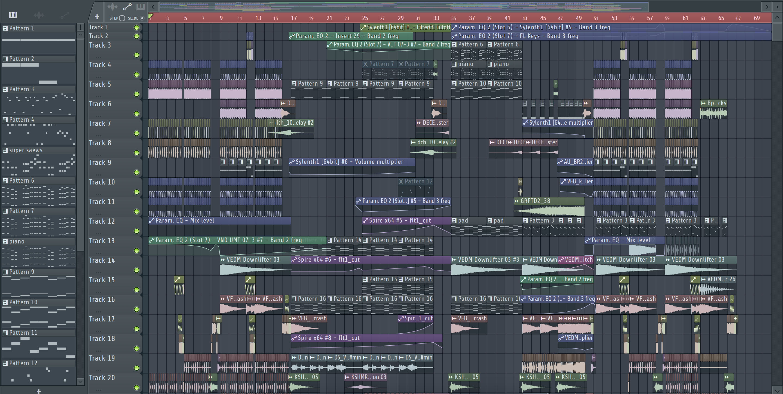The height and width of the screenshot is (394, 783).
Task: Switch picker to automation clips icon
Action: point(65,15)
